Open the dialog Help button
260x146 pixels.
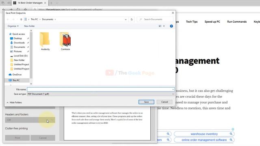tap(171, 26)
